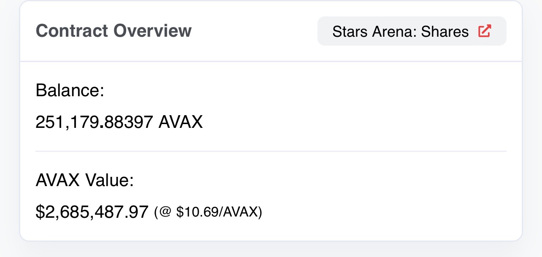Click the (@ $10.69/AVAX) price note
The width and height of the screenshot is (542, 257).
(208, 212)
